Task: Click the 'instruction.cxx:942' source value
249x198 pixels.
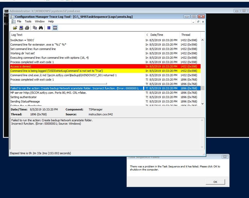Action: (x=101, y=114)
